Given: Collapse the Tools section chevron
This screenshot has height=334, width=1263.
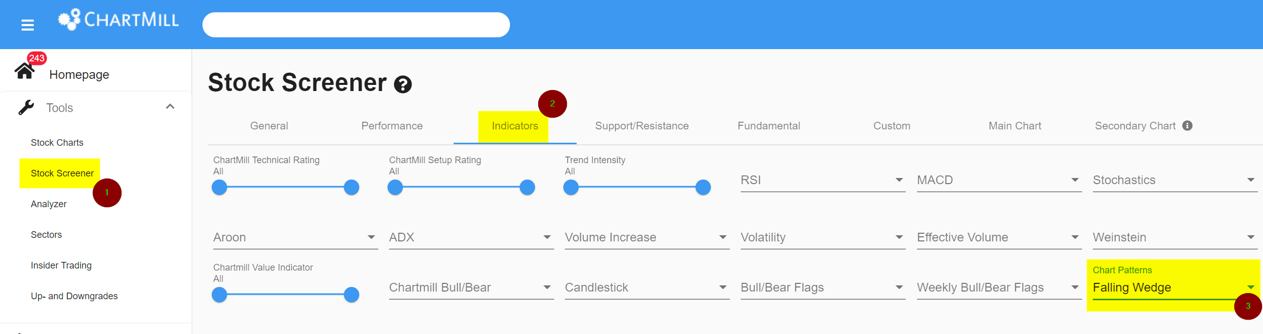Looking at the screenshot, I should pos(170,106).
